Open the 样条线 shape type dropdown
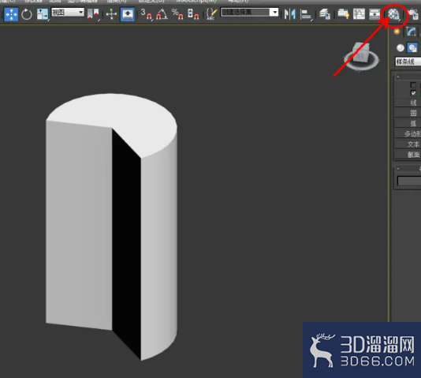Screen dimensions: 421x378 coord(408,62)
